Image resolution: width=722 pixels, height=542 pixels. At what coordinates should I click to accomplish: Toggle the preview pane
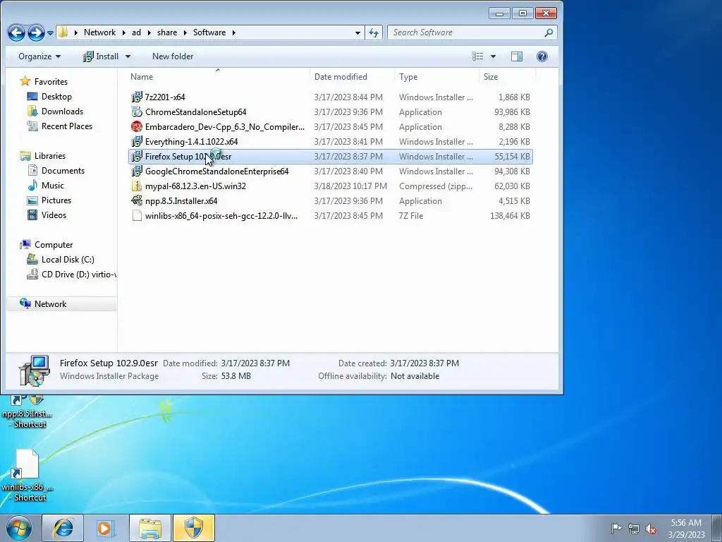click(517, 56)
